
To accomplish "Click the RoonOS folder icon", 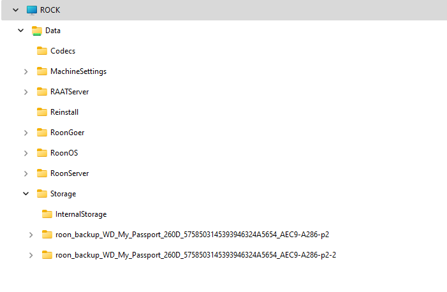I will point(42,153).
